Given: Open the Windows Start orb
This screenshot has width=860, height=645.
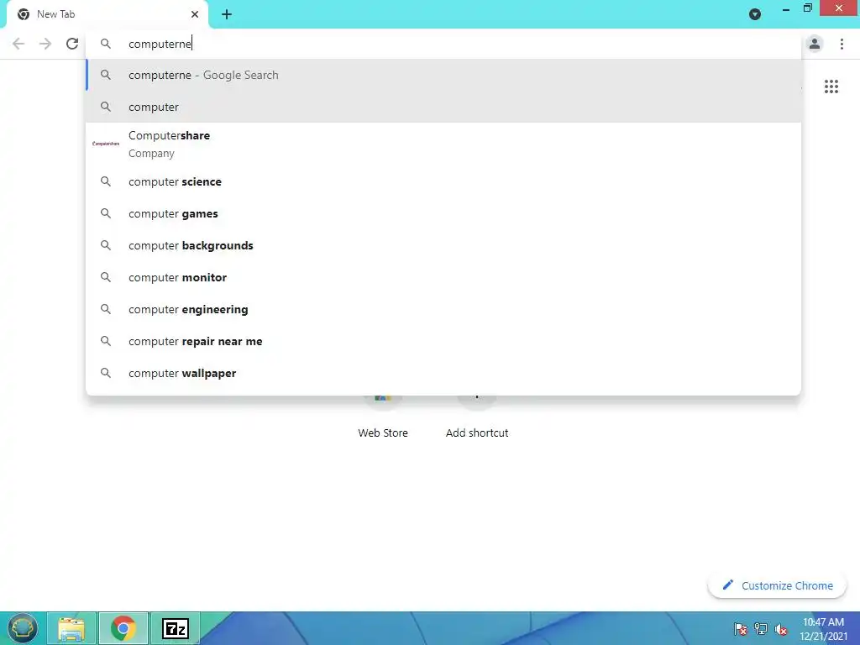Looking at the screenshot, I should click(x=23, y=628).
